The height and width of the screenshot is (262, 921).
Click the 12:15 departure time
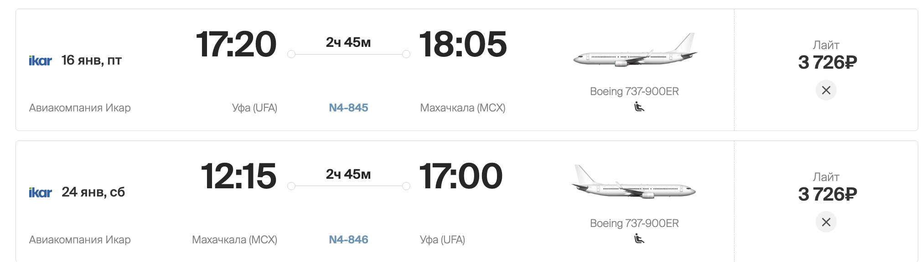238,176
